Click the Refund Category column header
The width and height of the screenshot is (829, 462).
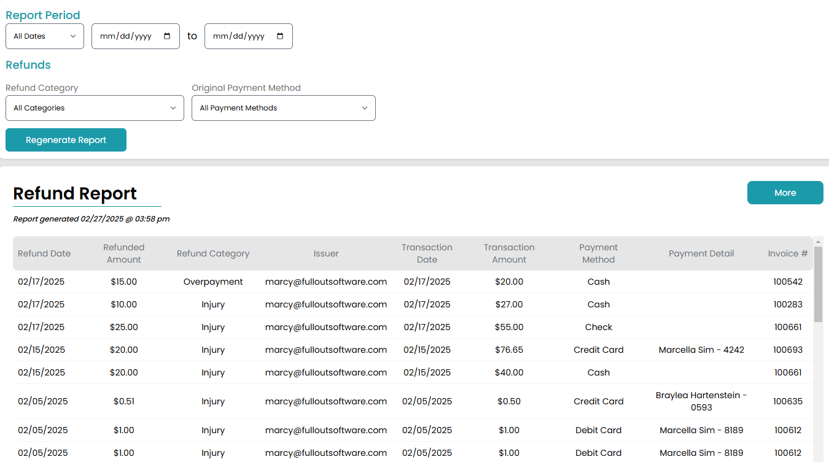[x=213, y=253]
